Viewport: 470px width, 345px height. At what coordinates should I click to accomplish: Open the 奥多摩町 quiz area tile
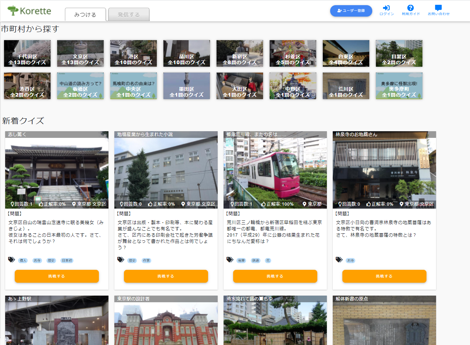click(x=399, y=86)
